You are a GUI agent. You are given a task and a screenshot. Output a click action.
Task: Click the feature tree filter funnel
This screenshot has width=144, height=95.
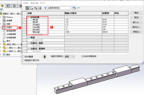point(1,10)
